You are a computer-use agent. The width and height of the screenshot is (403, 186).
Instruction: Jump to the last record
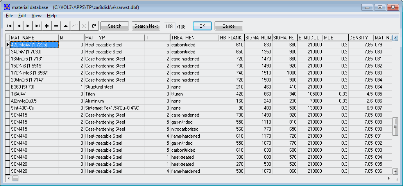pyautogui.click(x=37, y=26)
